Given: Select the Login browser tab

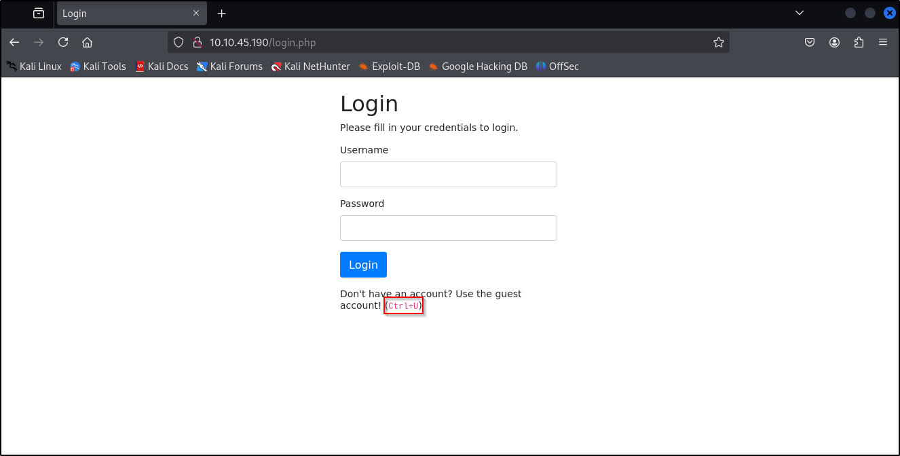Looking at the screenshot, I should tap(122, 14).
